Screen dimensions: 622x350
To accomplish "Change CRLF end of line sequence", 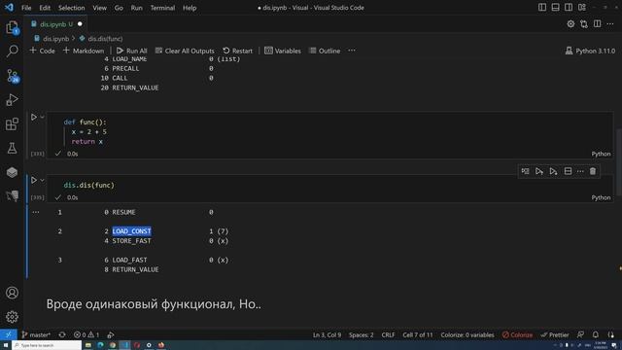I will [388, 334].
